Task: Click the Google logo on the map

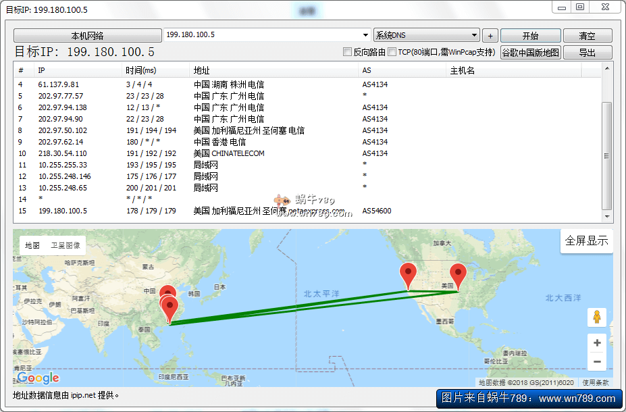Action: pos(38,378)
